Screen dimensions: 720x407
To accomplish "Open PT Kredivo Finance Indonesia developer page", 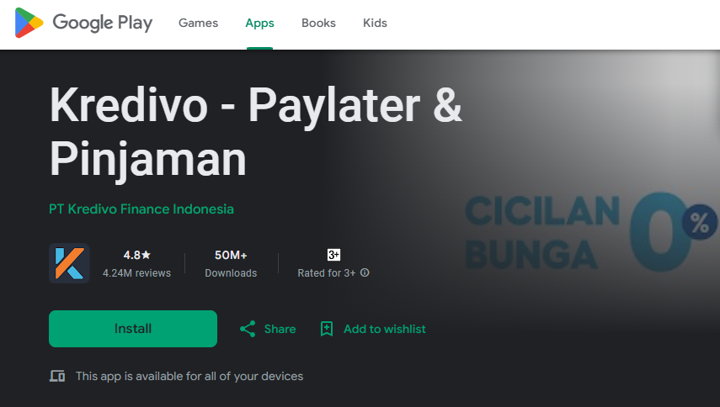I will (141, 209).
